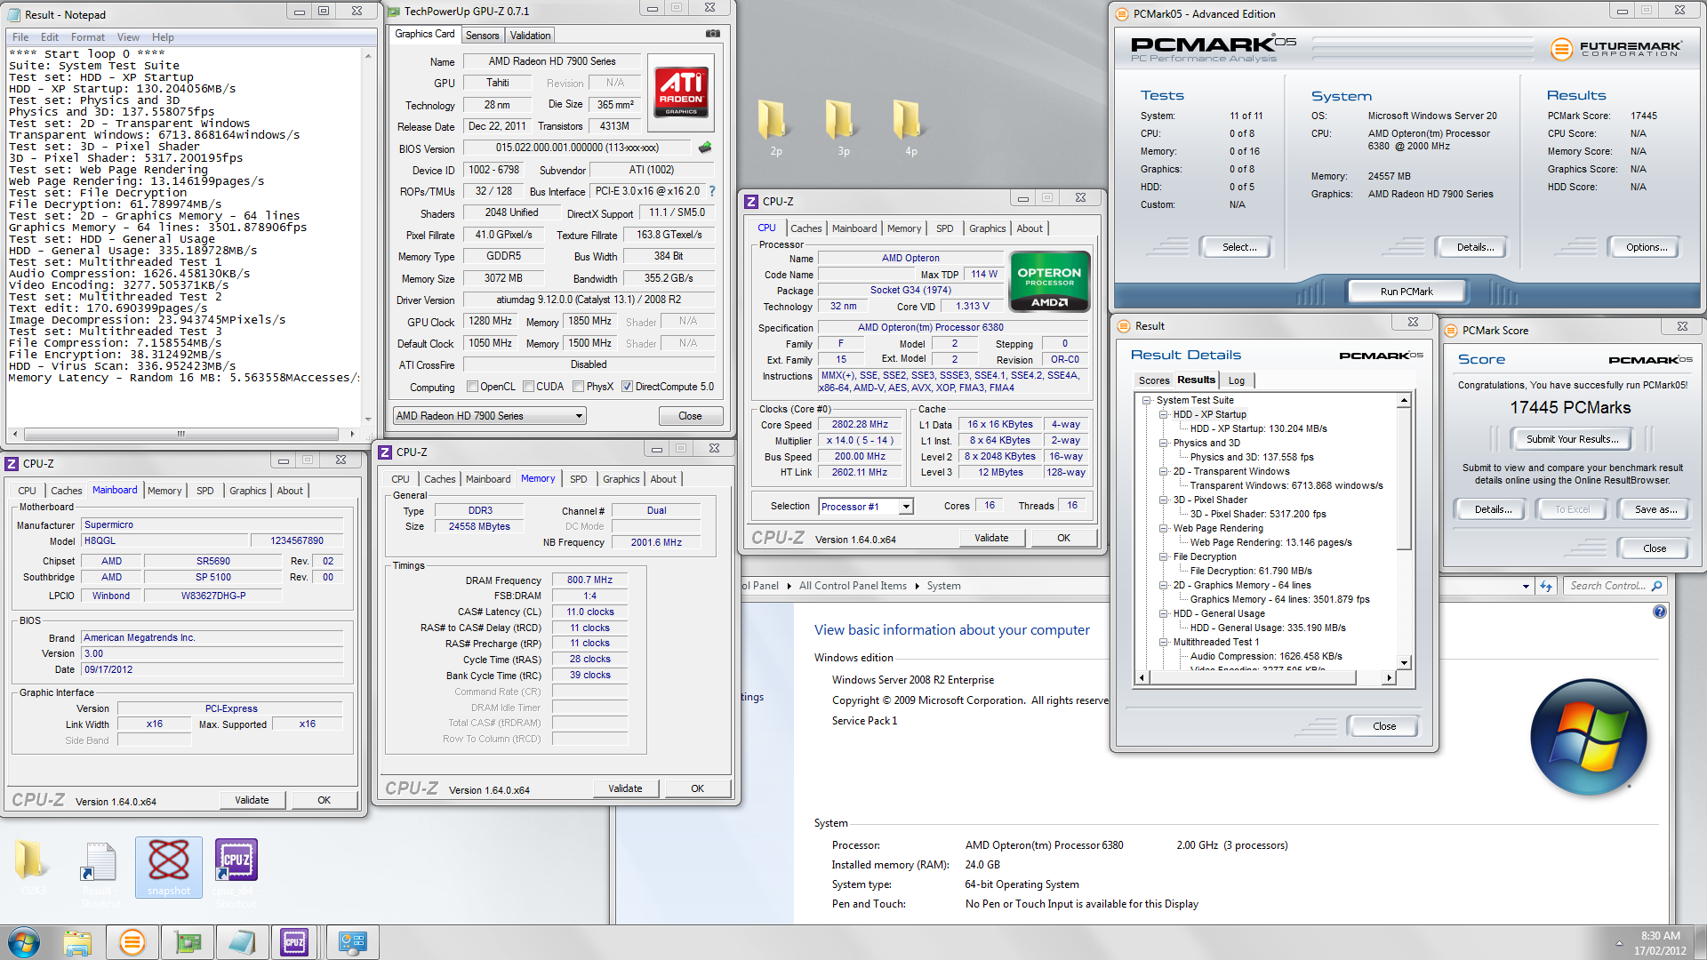Open Caches tab in CPU-Z memory window
The width and height of the screenshot is (1707, 960).
click(439, 479)
